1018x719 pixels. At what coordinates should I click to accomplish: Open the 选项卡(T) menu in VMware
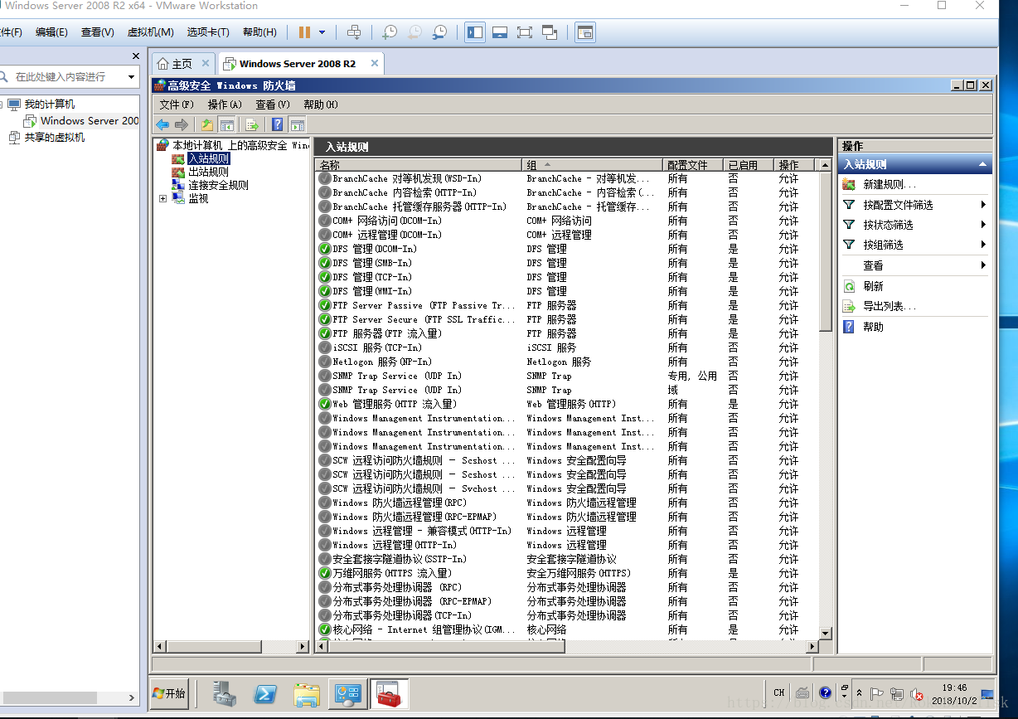207,32
